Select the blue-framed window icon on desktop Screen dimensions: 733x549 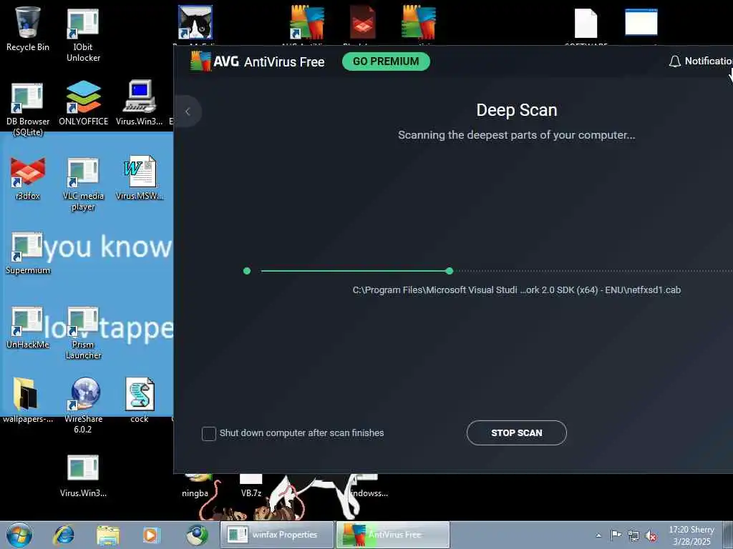641,22
